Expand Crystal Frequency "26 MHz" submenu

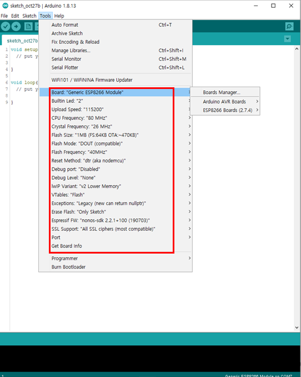coord(116,126)
